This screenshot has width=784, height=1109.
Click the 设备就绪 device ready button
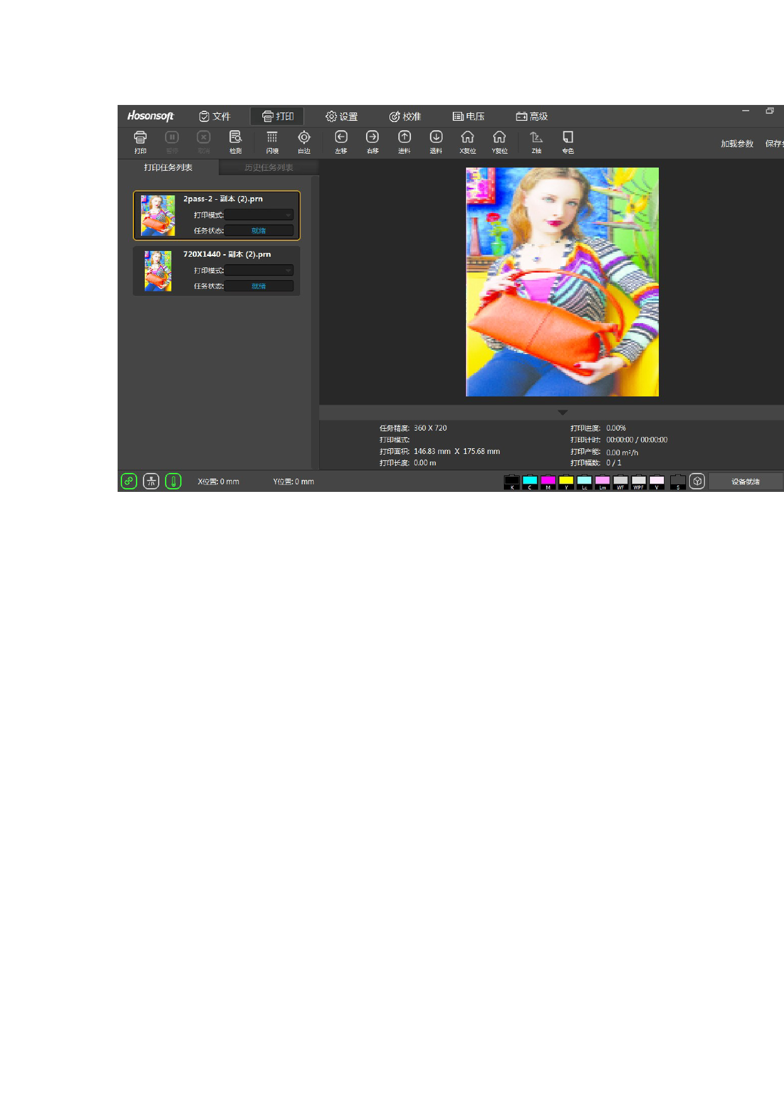click(745, 481)
